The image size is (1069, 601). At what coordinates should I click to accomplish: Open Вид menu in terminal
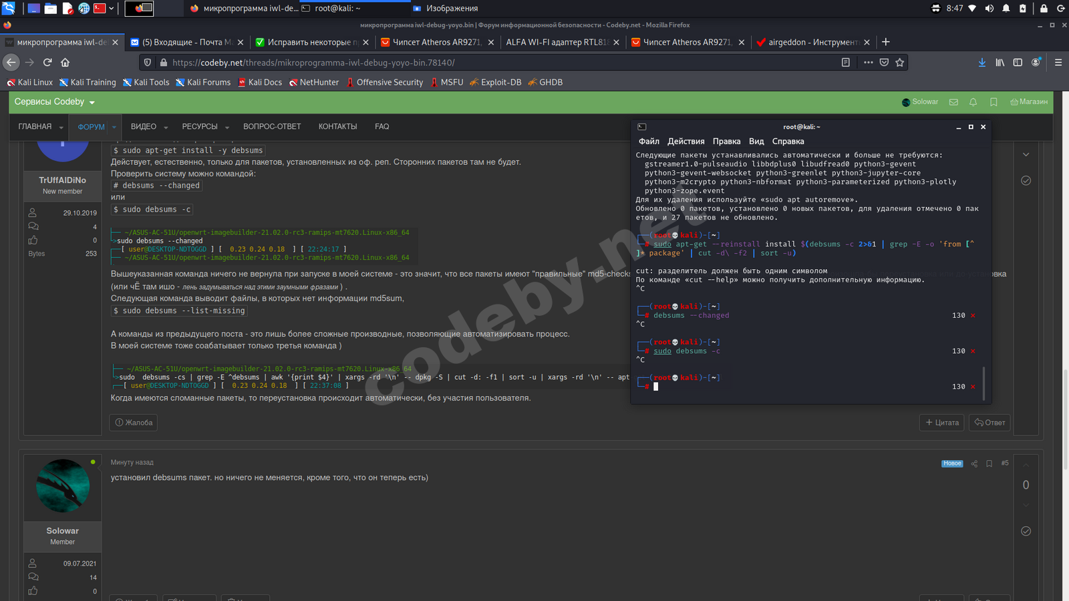point(756,142)
